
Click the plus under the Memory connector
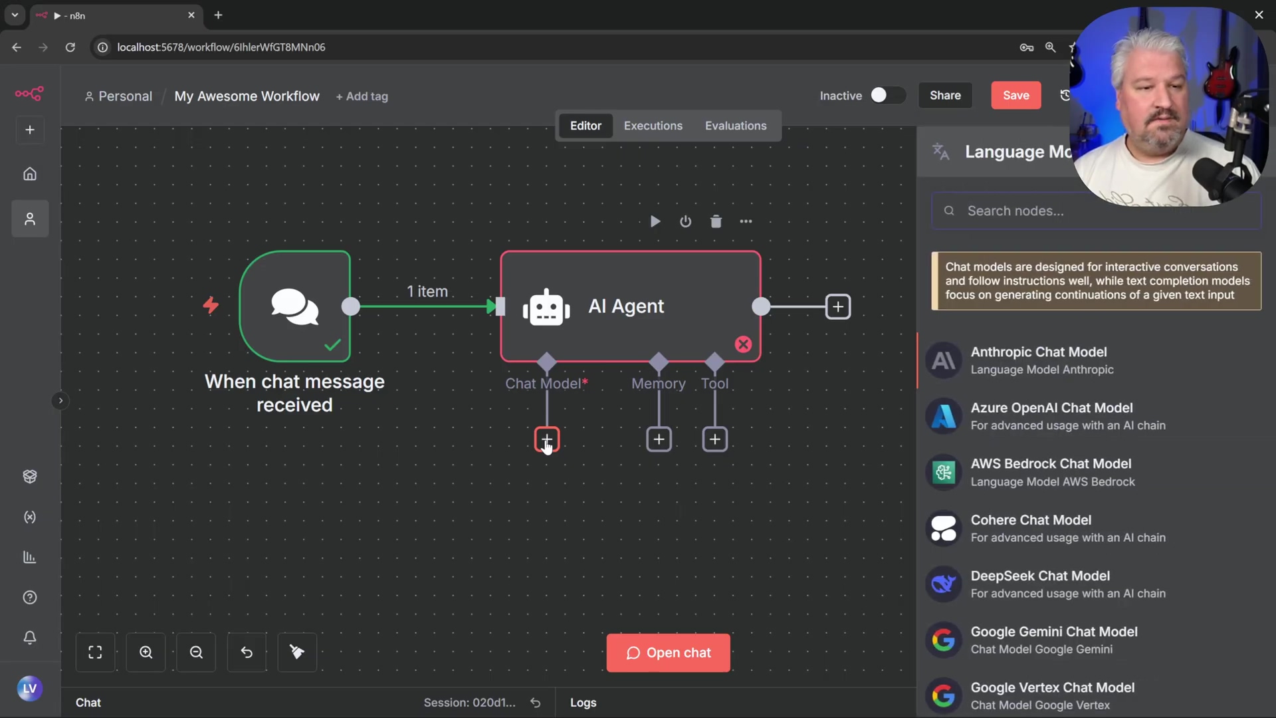click(x=659, y=439)
